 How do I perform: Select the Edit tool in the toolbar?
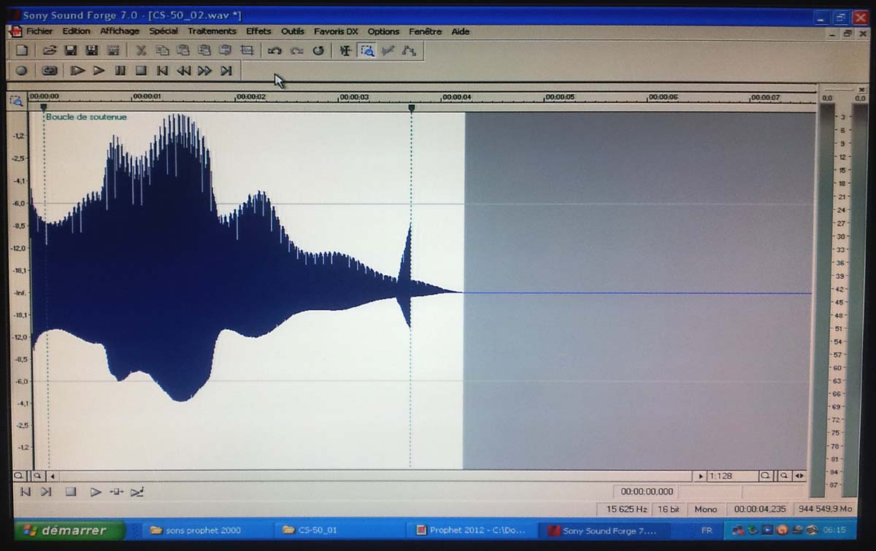[345, 50]
